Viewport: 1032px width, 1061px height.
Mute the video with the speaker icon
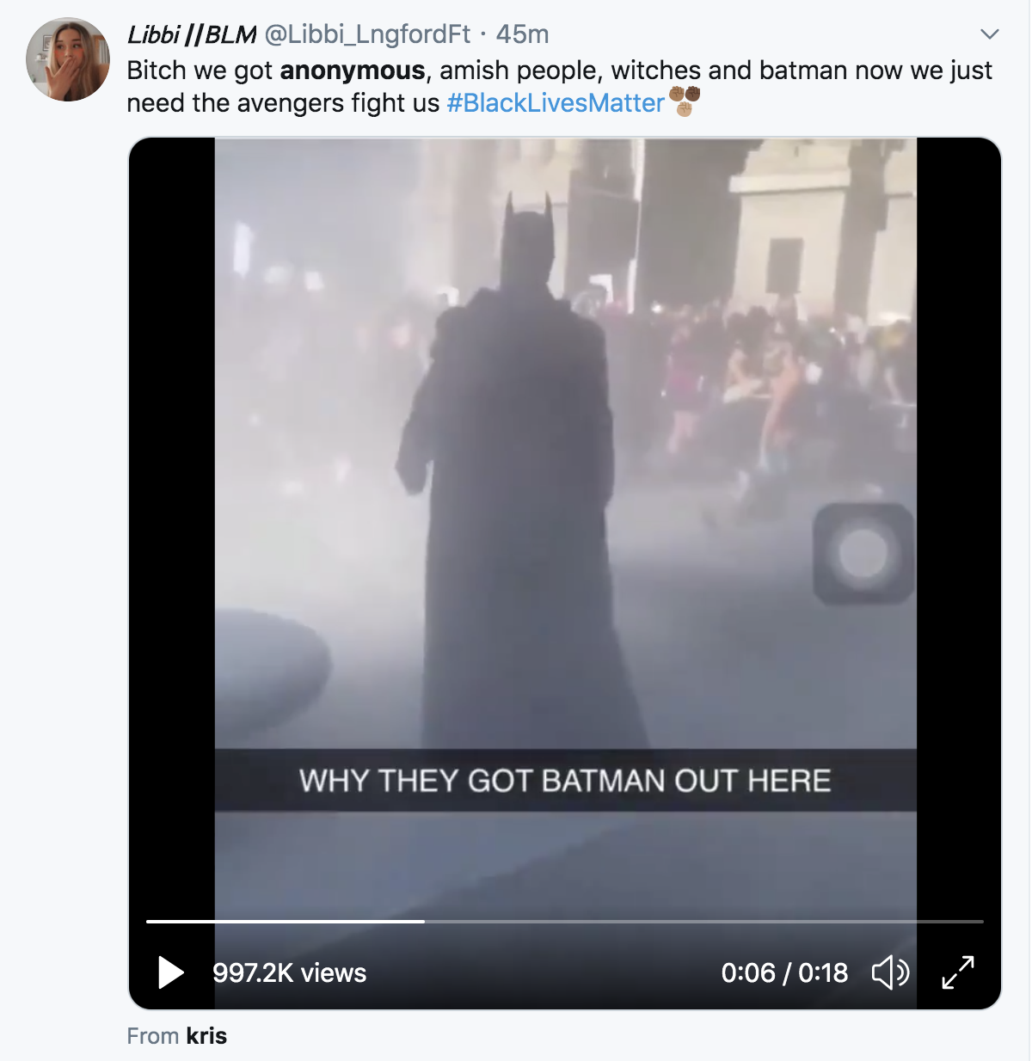[890, 972]
